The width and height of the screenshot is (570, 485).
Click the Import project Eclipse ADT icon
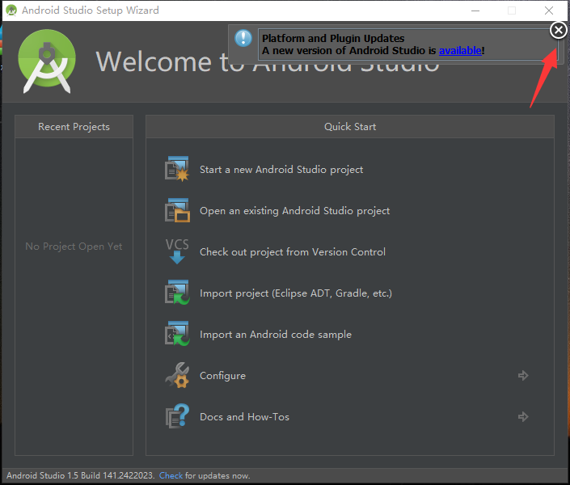[x=177, y=293]
